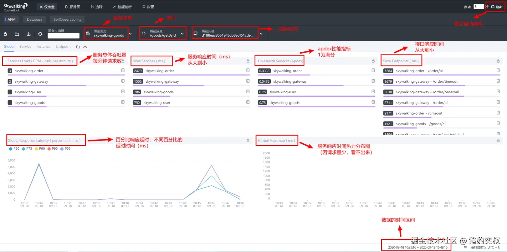Copy skywalking-order row in Services Load panel

tap(123, 70)
